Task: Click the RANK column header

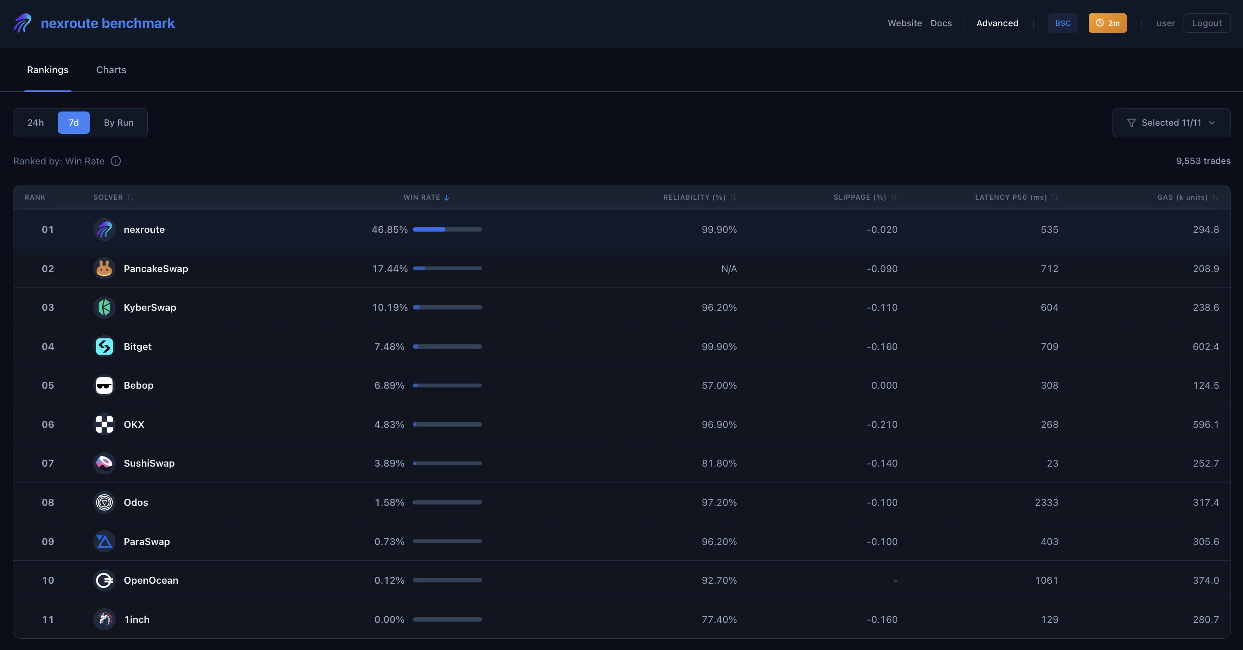Action: [x=35, y=198]
